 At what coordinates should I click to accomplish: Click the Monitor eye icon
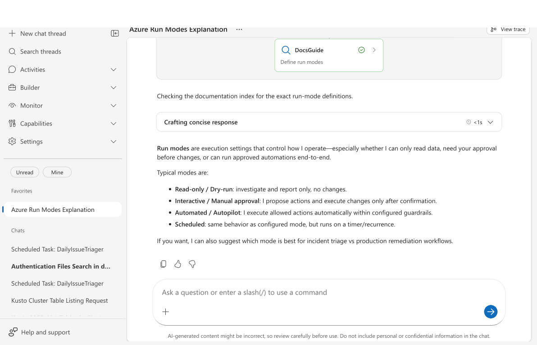[x=12, y=105]
